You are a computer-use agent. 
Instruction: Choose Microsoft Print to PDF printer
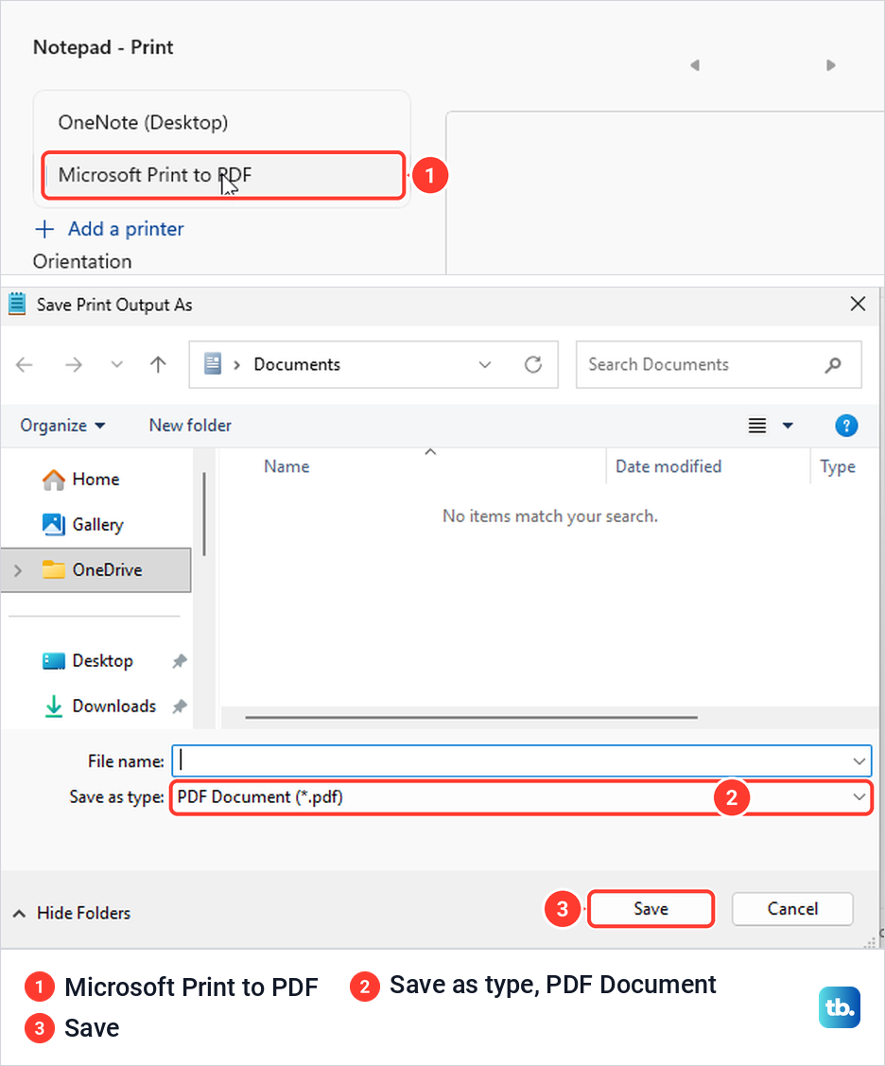tap(223, 175)
